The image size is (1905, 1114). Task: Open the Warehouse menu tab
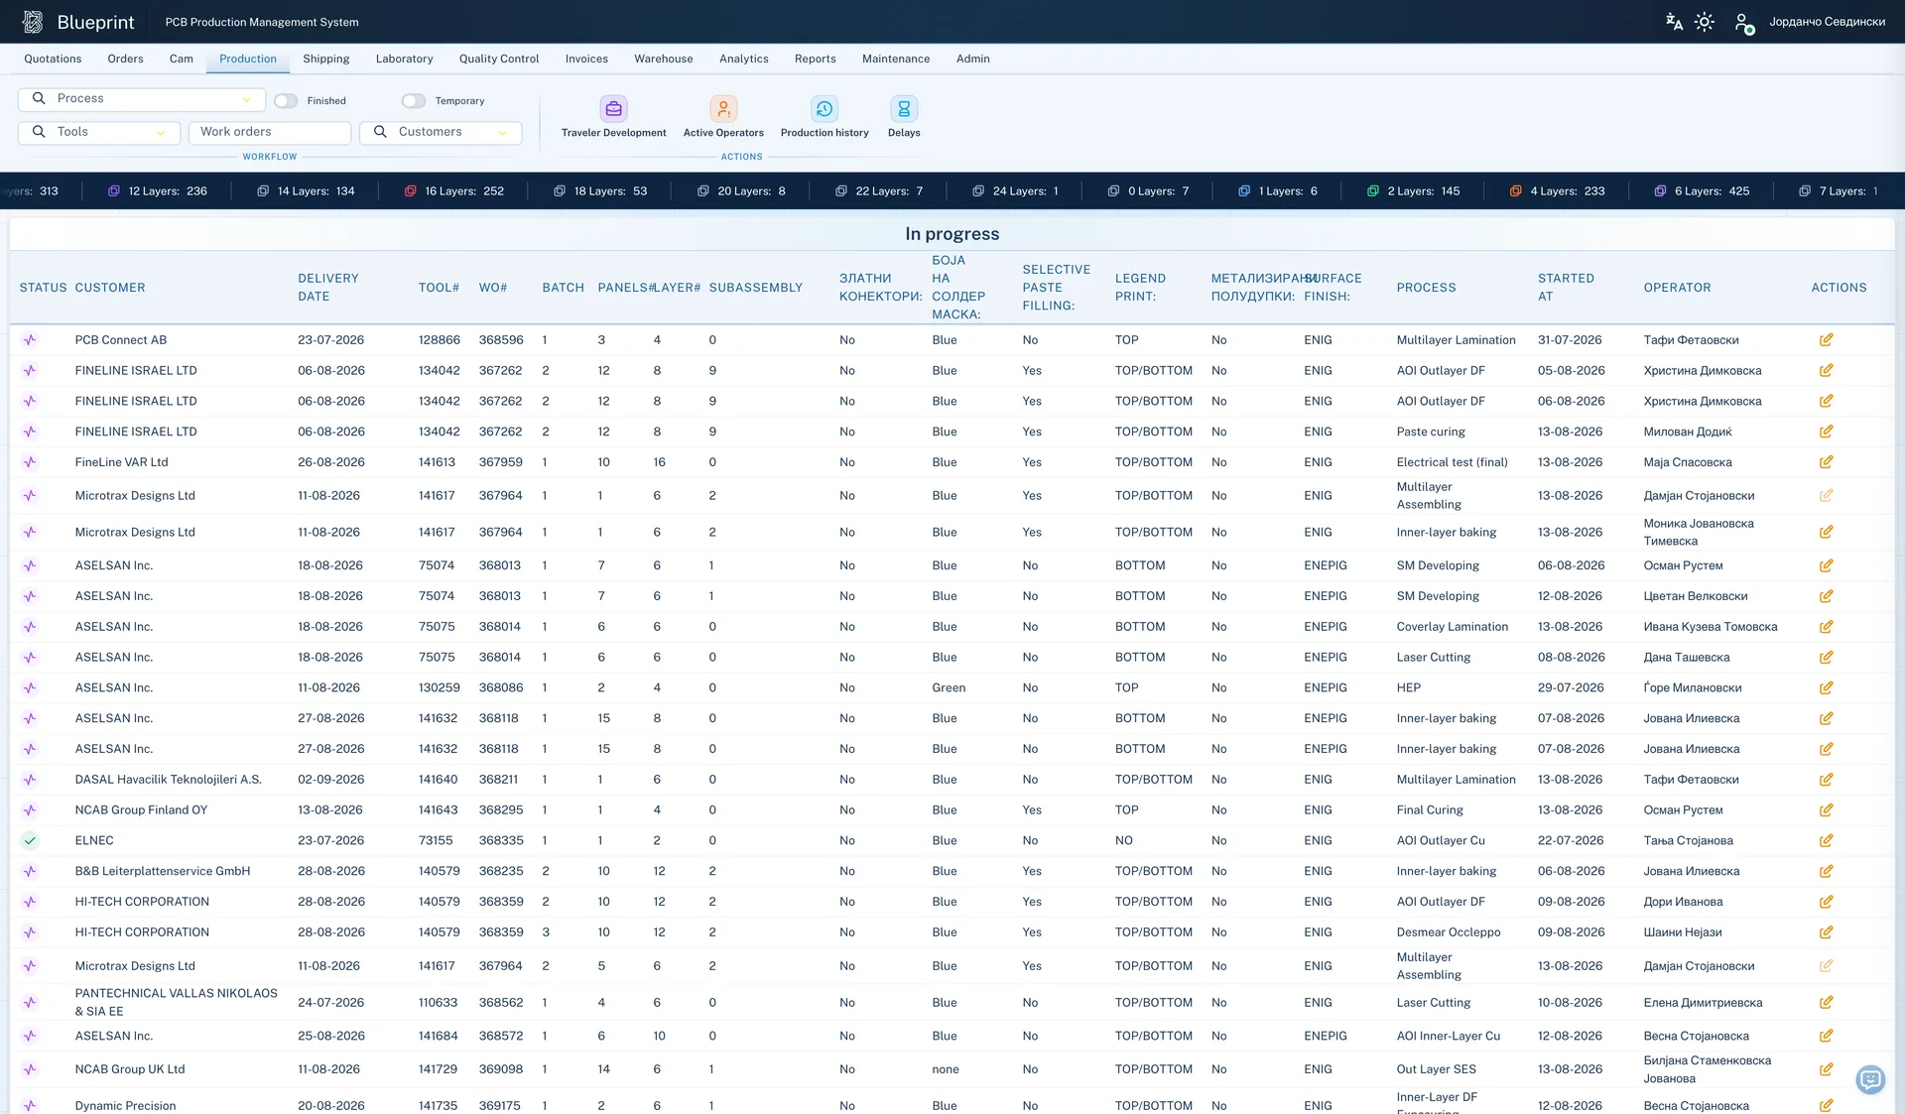[x=664, y=59]
